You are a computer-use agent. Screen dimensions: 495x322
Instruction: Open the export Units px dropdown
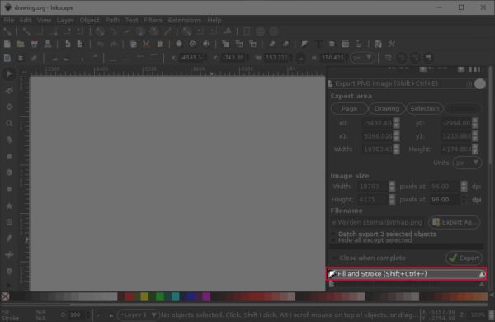(467, 163)
